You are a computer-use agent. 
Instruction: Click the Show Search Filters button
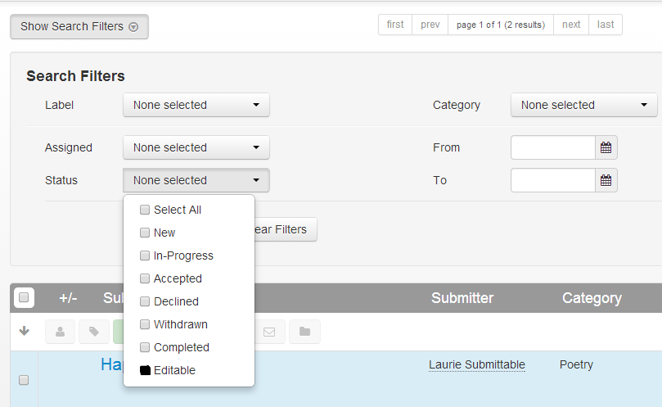pyautogui.click(x=79, y=27)
